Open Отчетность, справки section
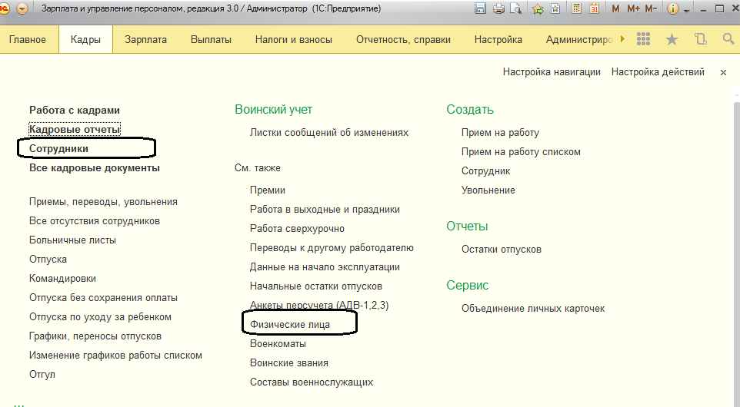 403,40
